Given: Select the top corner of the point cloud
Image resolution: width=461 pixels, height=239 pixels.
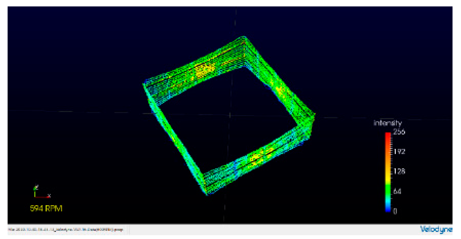Looking at the screenshot, I should [243, 38].
